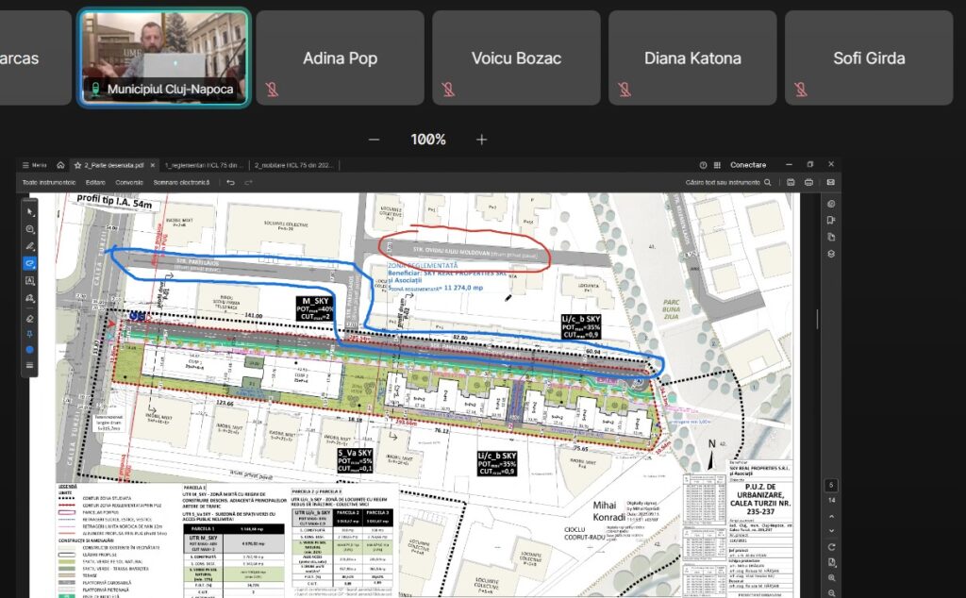Screen dimensions: 966x598
Task: Select the eraser tool
Action: point(30,319)
